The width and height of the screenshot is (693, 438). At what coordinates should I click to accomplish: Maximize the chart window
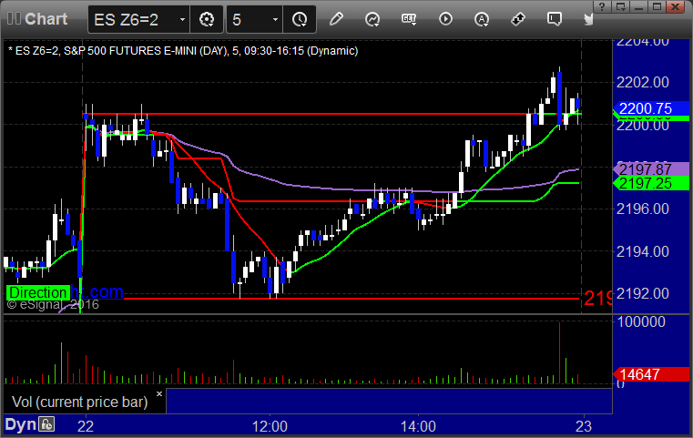(657, 6)
